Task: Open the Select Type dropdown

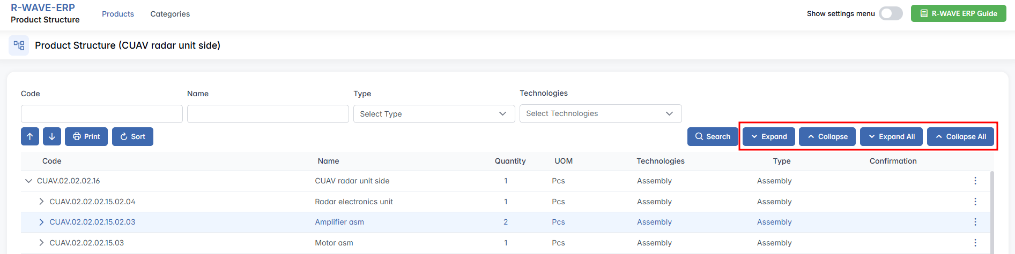Action: pyautogui.click(x=434, y=114)
